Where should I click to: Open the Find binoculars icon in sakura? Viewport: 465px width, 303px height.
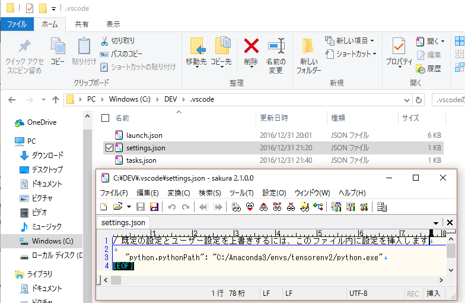(x=236, y=207)
